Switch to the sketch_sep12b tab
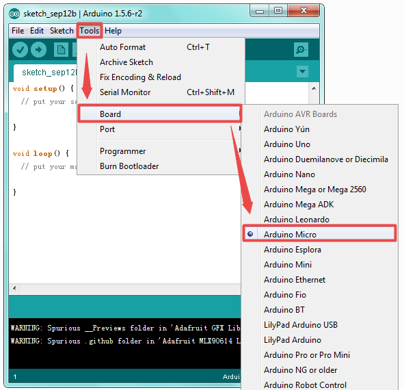Viewport: 404px width, 390px height. 46,73
